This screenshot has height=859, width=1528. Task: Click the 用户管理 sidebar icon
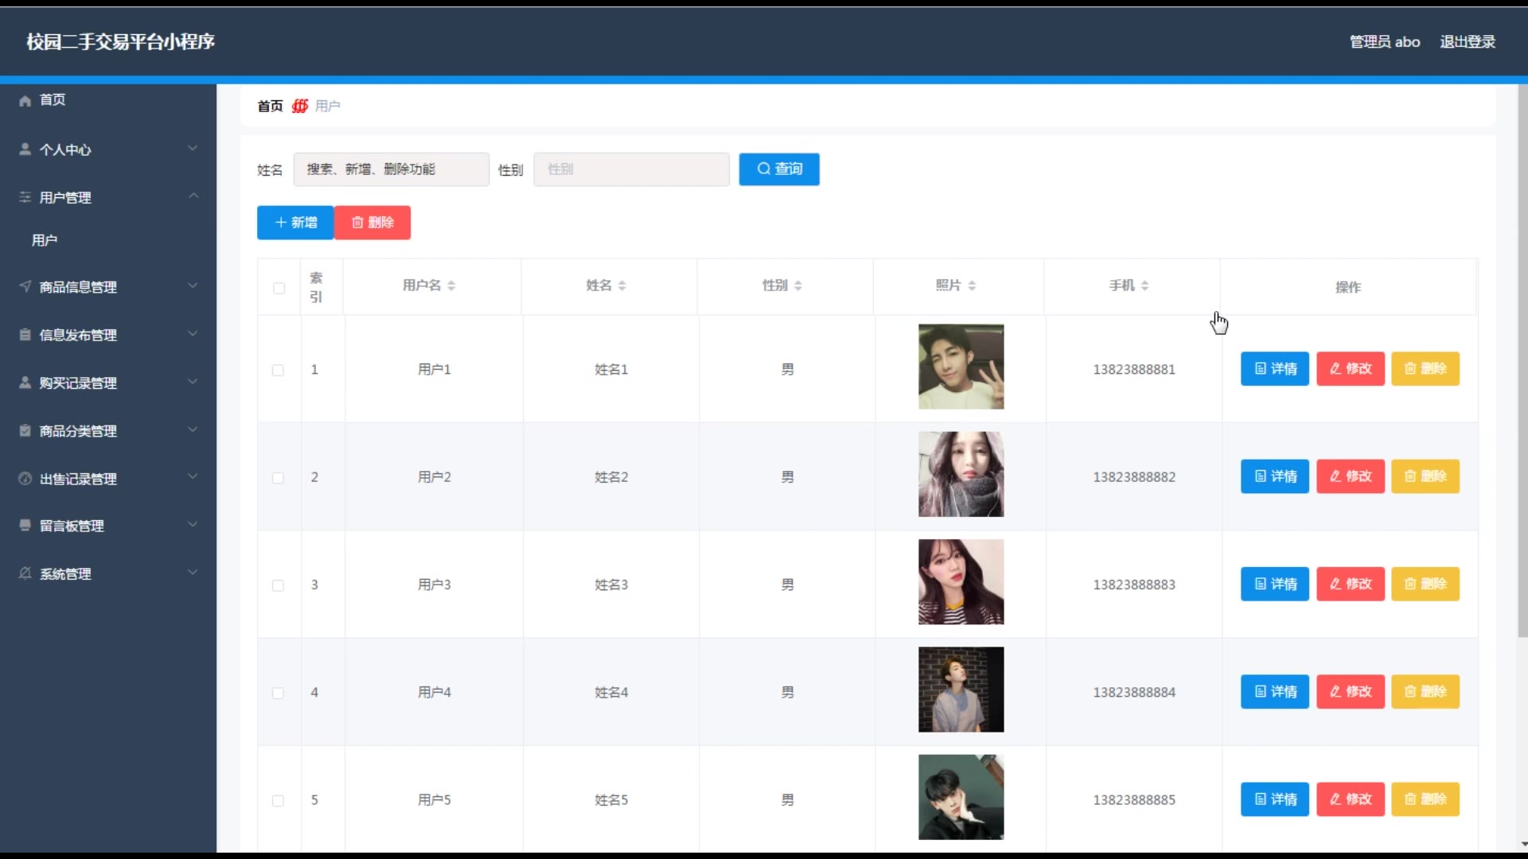pos(25,196)
